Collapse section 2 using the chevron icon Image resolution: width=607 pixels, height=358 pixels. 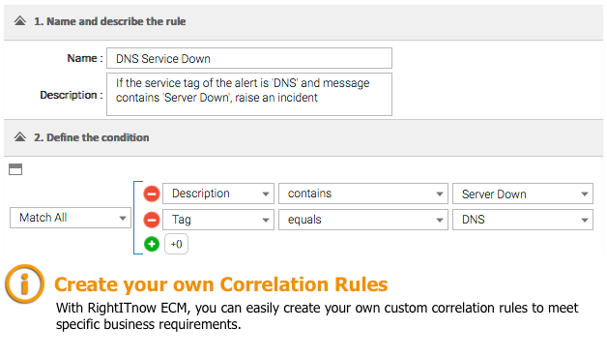click(x=20, y=137)
